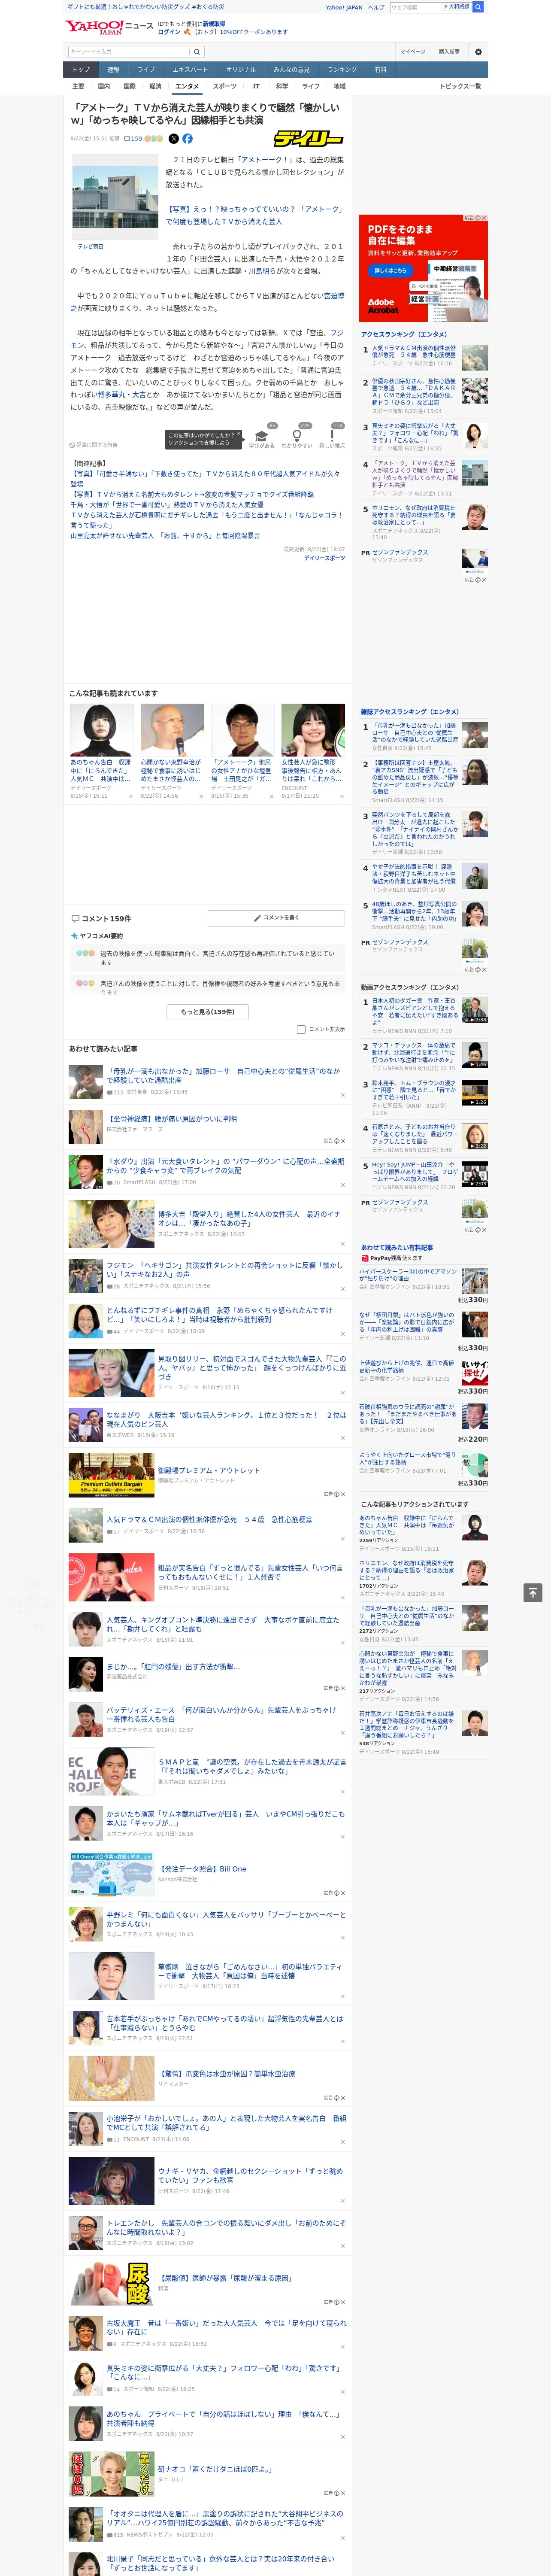
Task: Click the コメントを書く button
Action: point(276,917)
